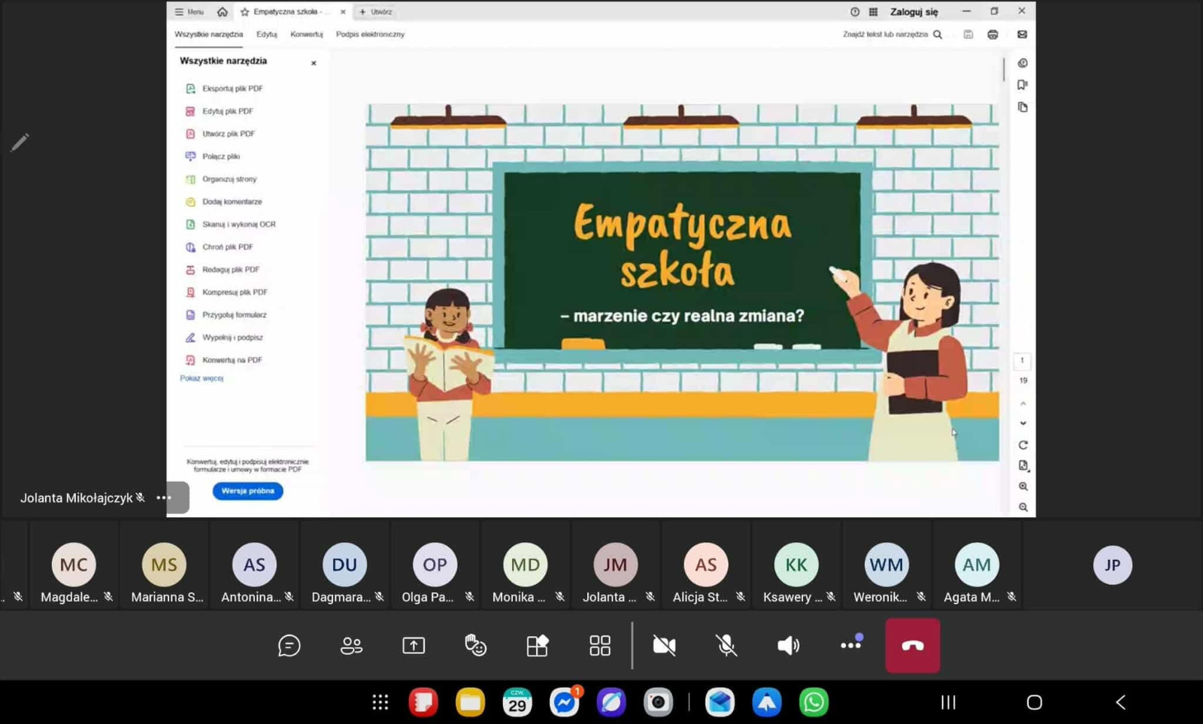Screen dimensions: 1203x724
Task: Open the Podpis elektroniczny tab
Action: tap(370, 35)
